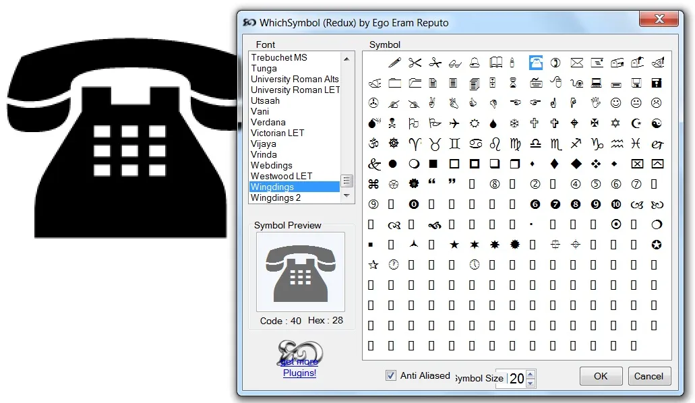The image size is (695, 403).
Task: Pick the pencil symbol in the Wingdings grid
Action: coord(394,63)
